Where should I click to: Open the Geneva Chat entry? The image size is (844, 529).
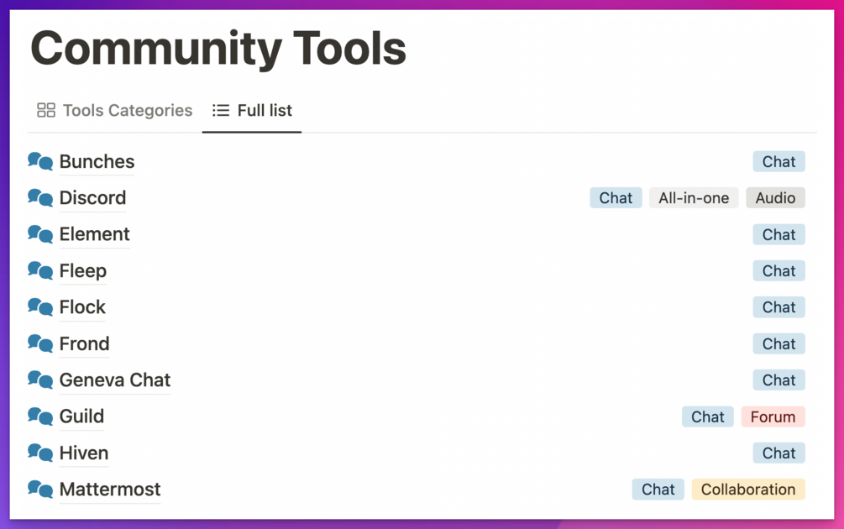(115, 380)
